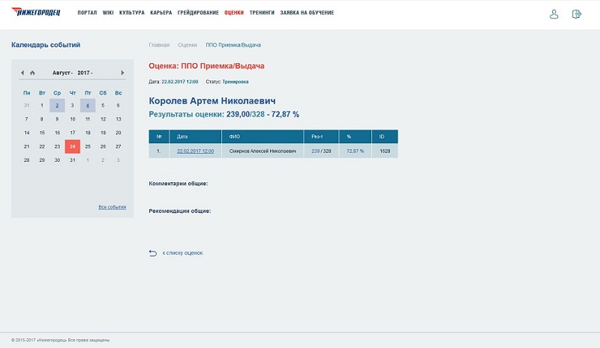
Task: Open the 2017 year dropdown
Action: pyautogui.click(x=85, y=73)
